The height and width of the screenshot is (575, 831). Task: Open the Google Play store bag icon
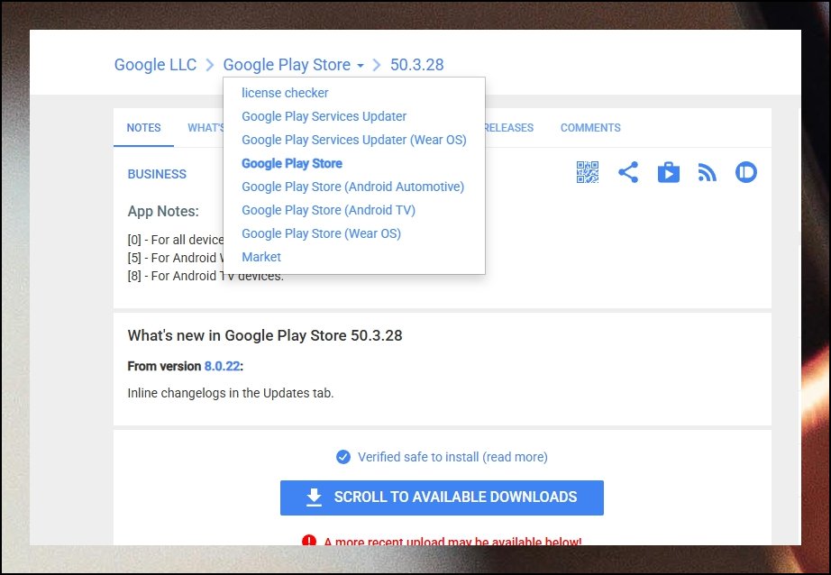coord(668,172)
